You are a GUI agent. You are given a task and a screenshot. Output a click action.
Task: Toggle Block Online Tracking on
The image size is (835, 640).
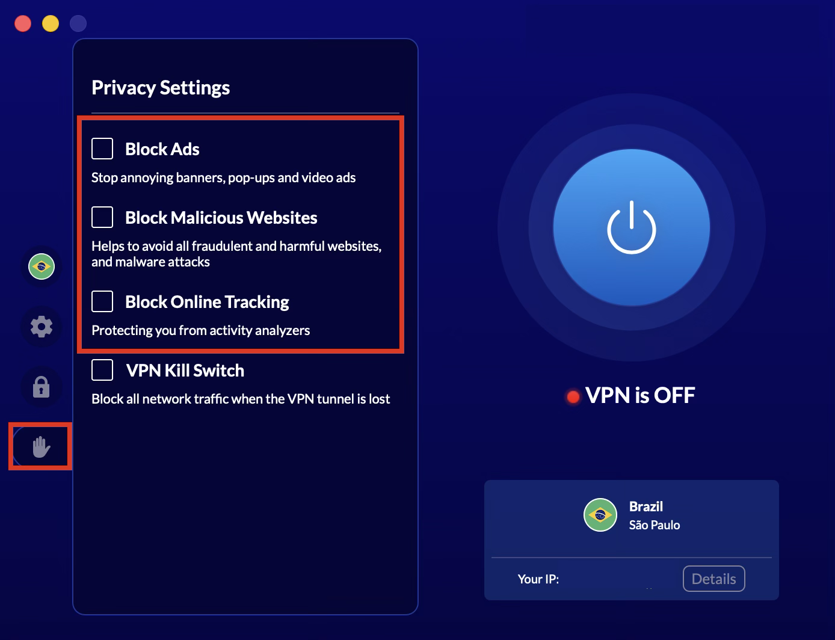coord(102,301)
